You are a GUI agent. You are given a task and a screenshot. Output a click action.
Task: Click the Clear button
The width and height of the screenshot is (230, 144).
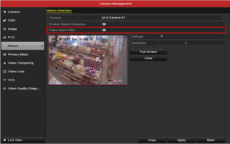(148, 58)
